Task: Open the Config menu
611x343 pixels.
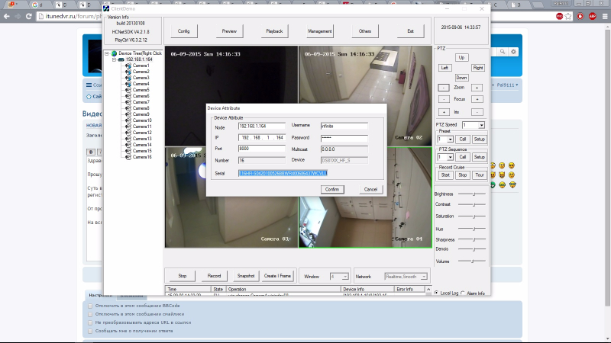Action: [183, 31]
